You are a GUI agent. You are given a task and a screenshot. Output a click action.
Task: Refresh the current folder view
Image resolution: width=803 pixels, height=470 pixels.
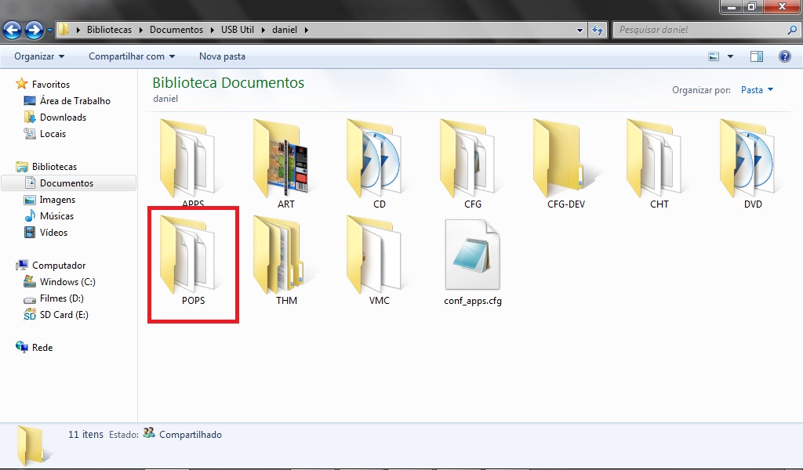[x=598, y=31]
